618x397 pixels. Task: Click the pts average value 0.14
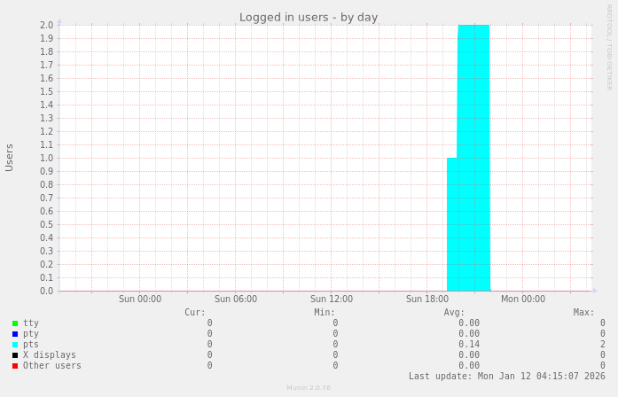click(x=469, y=345)
